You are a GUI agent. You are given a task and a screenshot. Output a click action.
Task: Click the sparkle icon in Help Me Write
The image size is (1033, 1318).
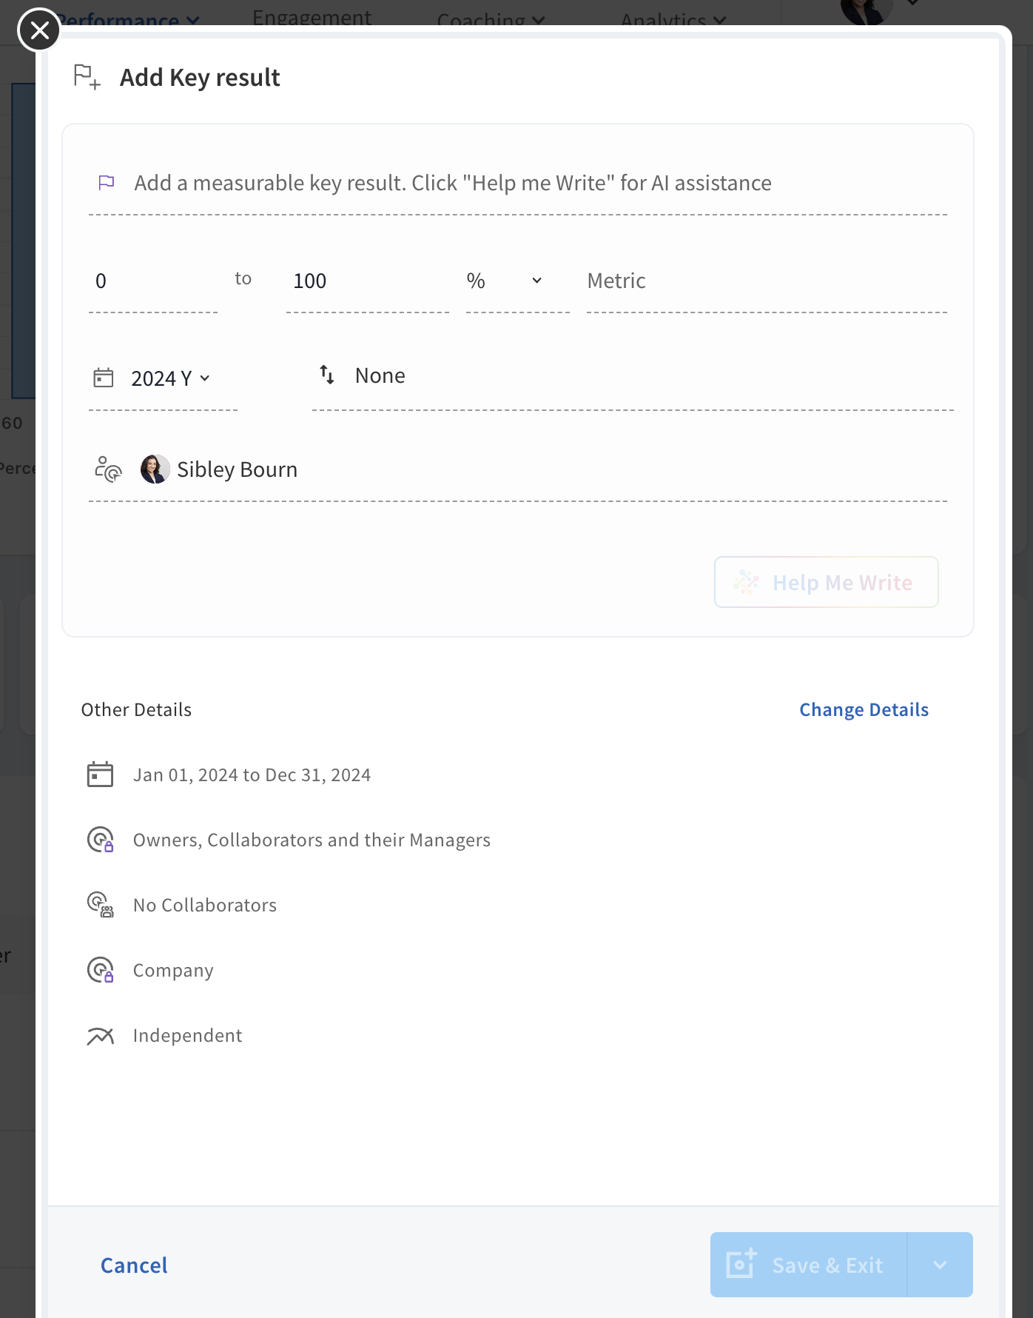[746, 582]
